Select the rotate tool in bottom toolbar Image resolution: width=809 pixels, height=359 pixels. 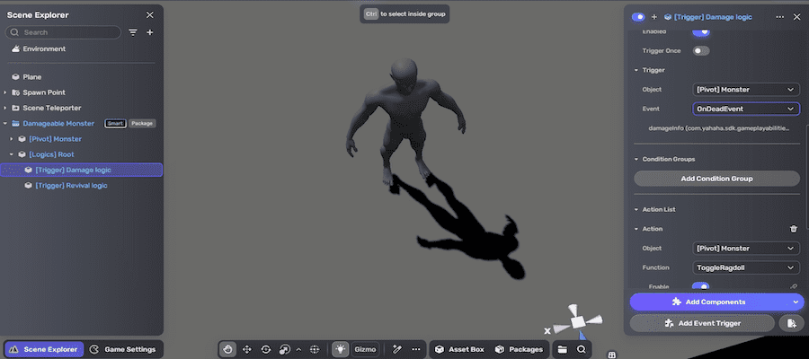click(x=266, y=349)
